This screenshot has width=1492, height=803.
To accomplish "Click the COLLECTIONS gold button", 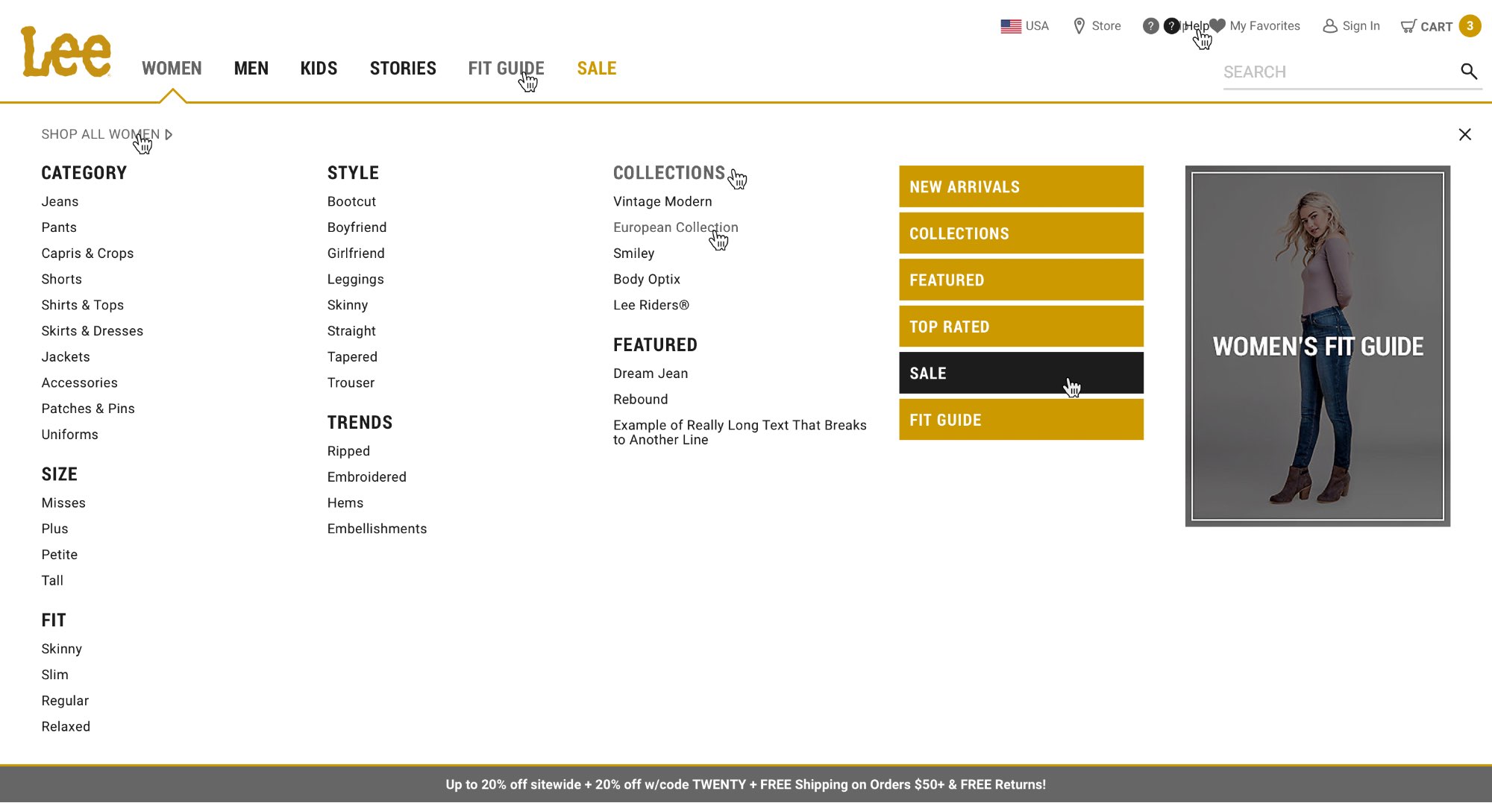I will point(1021,233).
